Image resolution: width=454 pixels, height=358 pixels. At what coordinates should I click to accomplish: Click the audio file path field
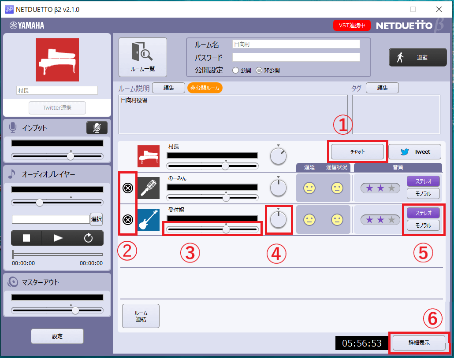(x=51, y=219)
